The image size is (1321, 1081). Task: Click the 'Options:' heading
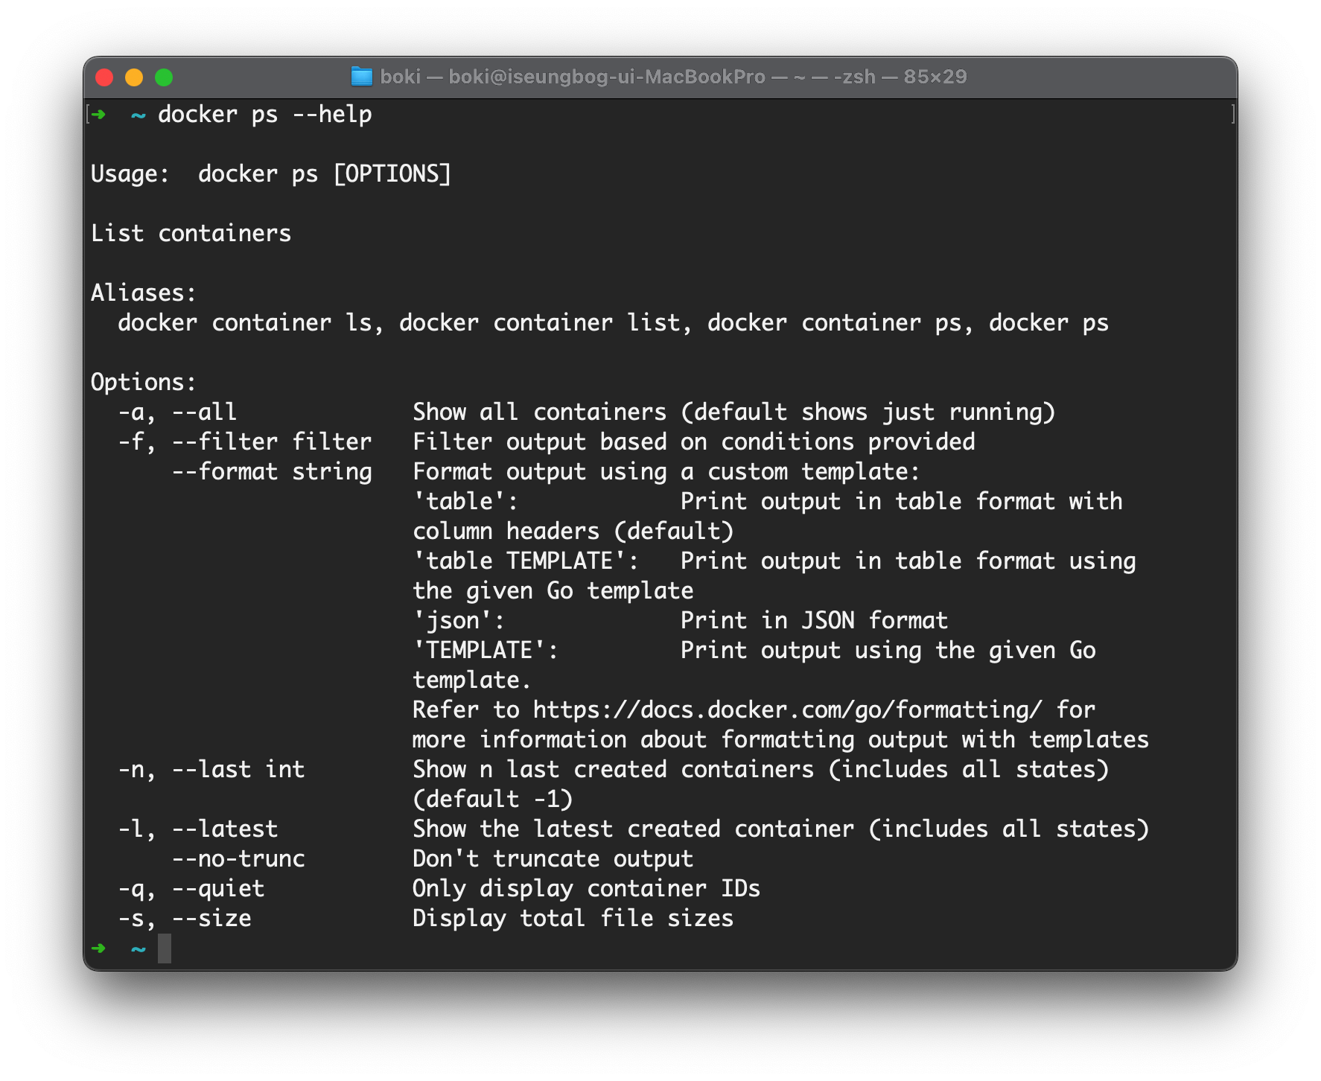pyautogui.click(x=144, y=383)
